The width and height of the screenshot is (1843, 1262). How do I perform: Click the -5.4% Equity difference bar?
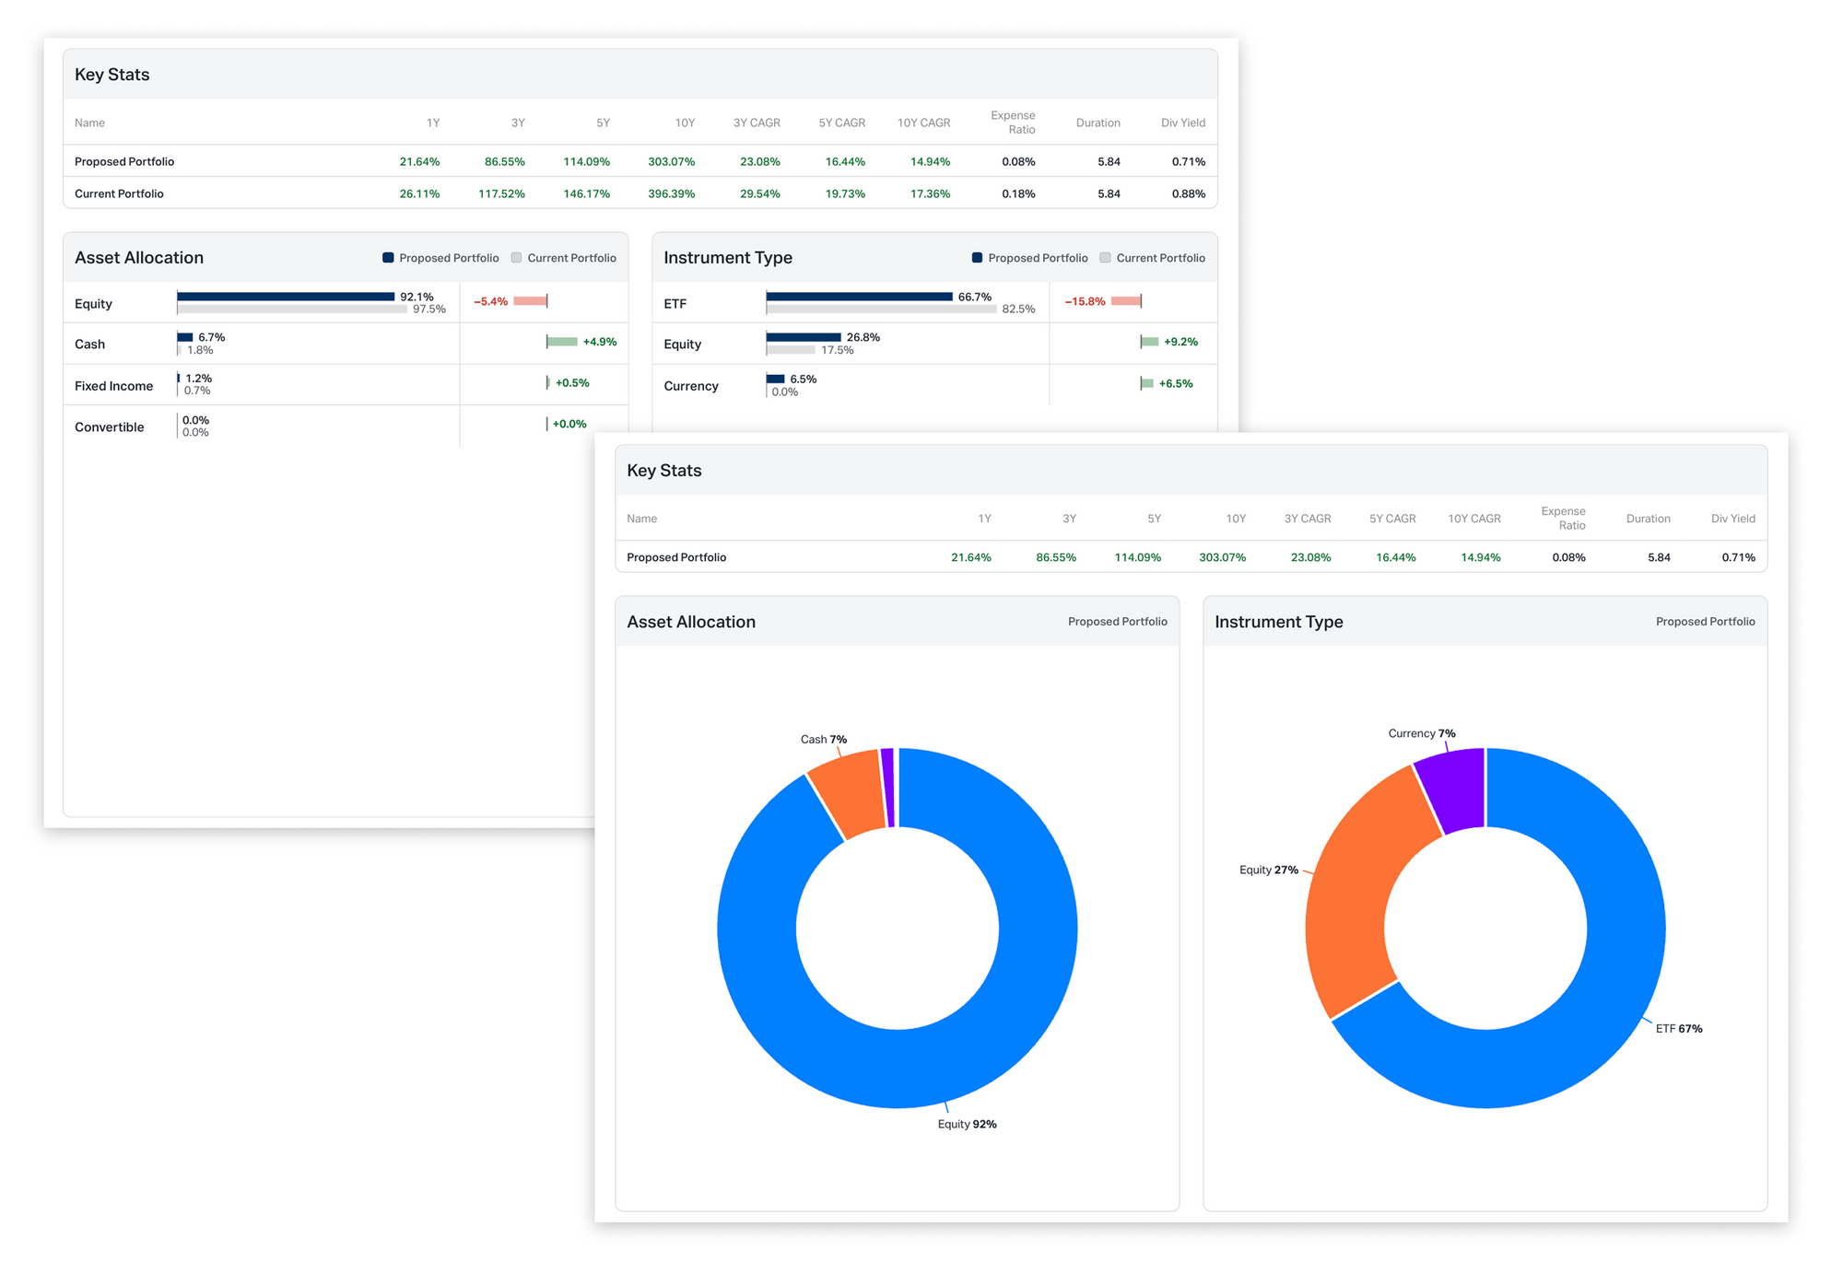point(530,301)
